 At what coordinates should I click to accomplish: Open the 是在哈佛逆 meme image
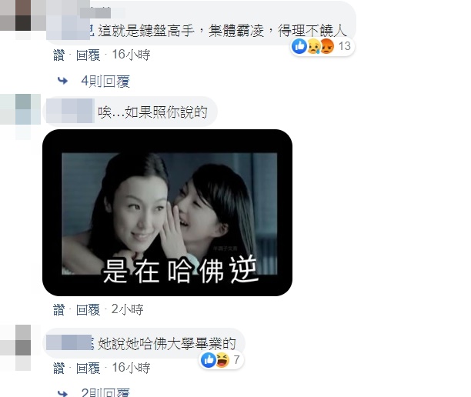coord(167,212)
